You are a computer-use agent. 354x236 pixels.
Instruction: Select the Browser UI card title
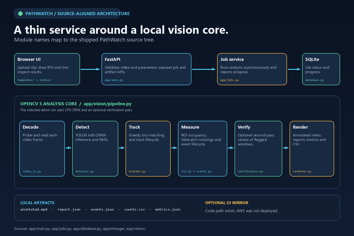[x=29, y=59]
